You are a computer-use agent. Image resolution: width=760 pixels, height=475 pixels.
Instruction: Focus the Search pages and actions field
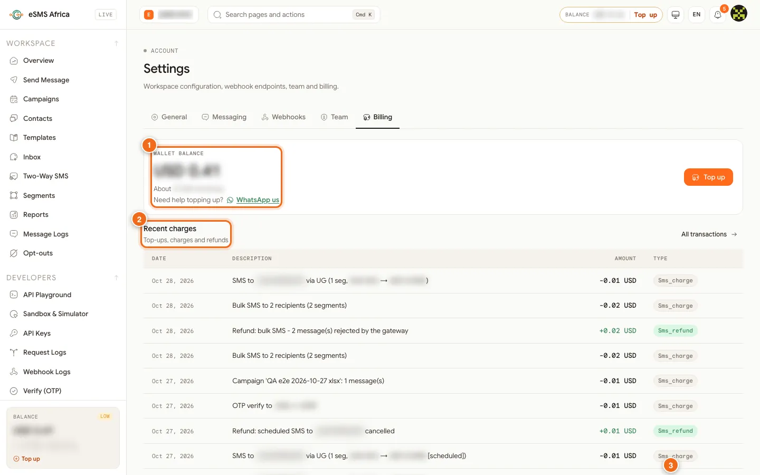point(294,15)
